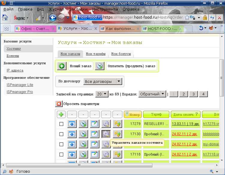Open the records per page dropdown showing 20
The image size is (225, 175).
pyautogui.click(x=102, y=94)
